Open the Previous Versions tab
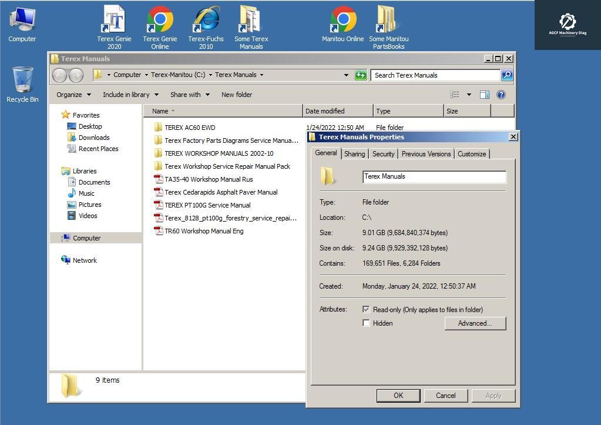Image resolution: width=601 pixels, height=425 pixels. tap(426, 153)
